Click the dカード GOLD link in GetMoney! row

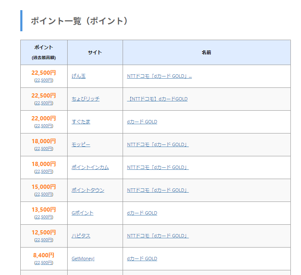(142, 259)
